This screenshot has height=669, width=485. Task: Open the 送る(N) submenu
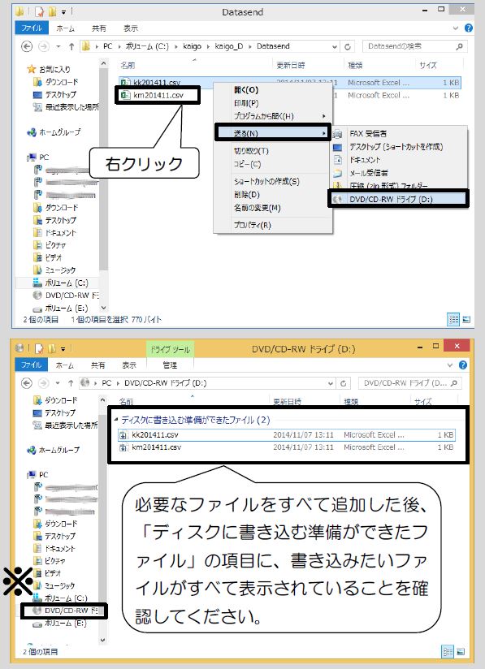tap(273, 133)
